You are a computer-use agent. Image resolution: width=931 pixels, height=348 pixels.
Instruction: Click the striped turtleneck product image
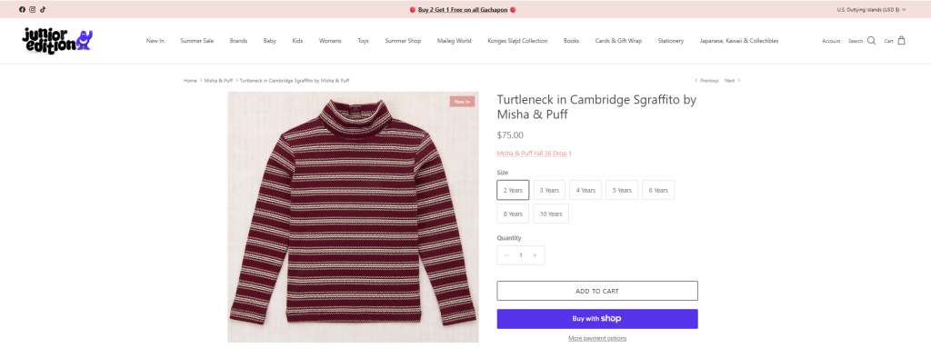(x=354, y=217)
